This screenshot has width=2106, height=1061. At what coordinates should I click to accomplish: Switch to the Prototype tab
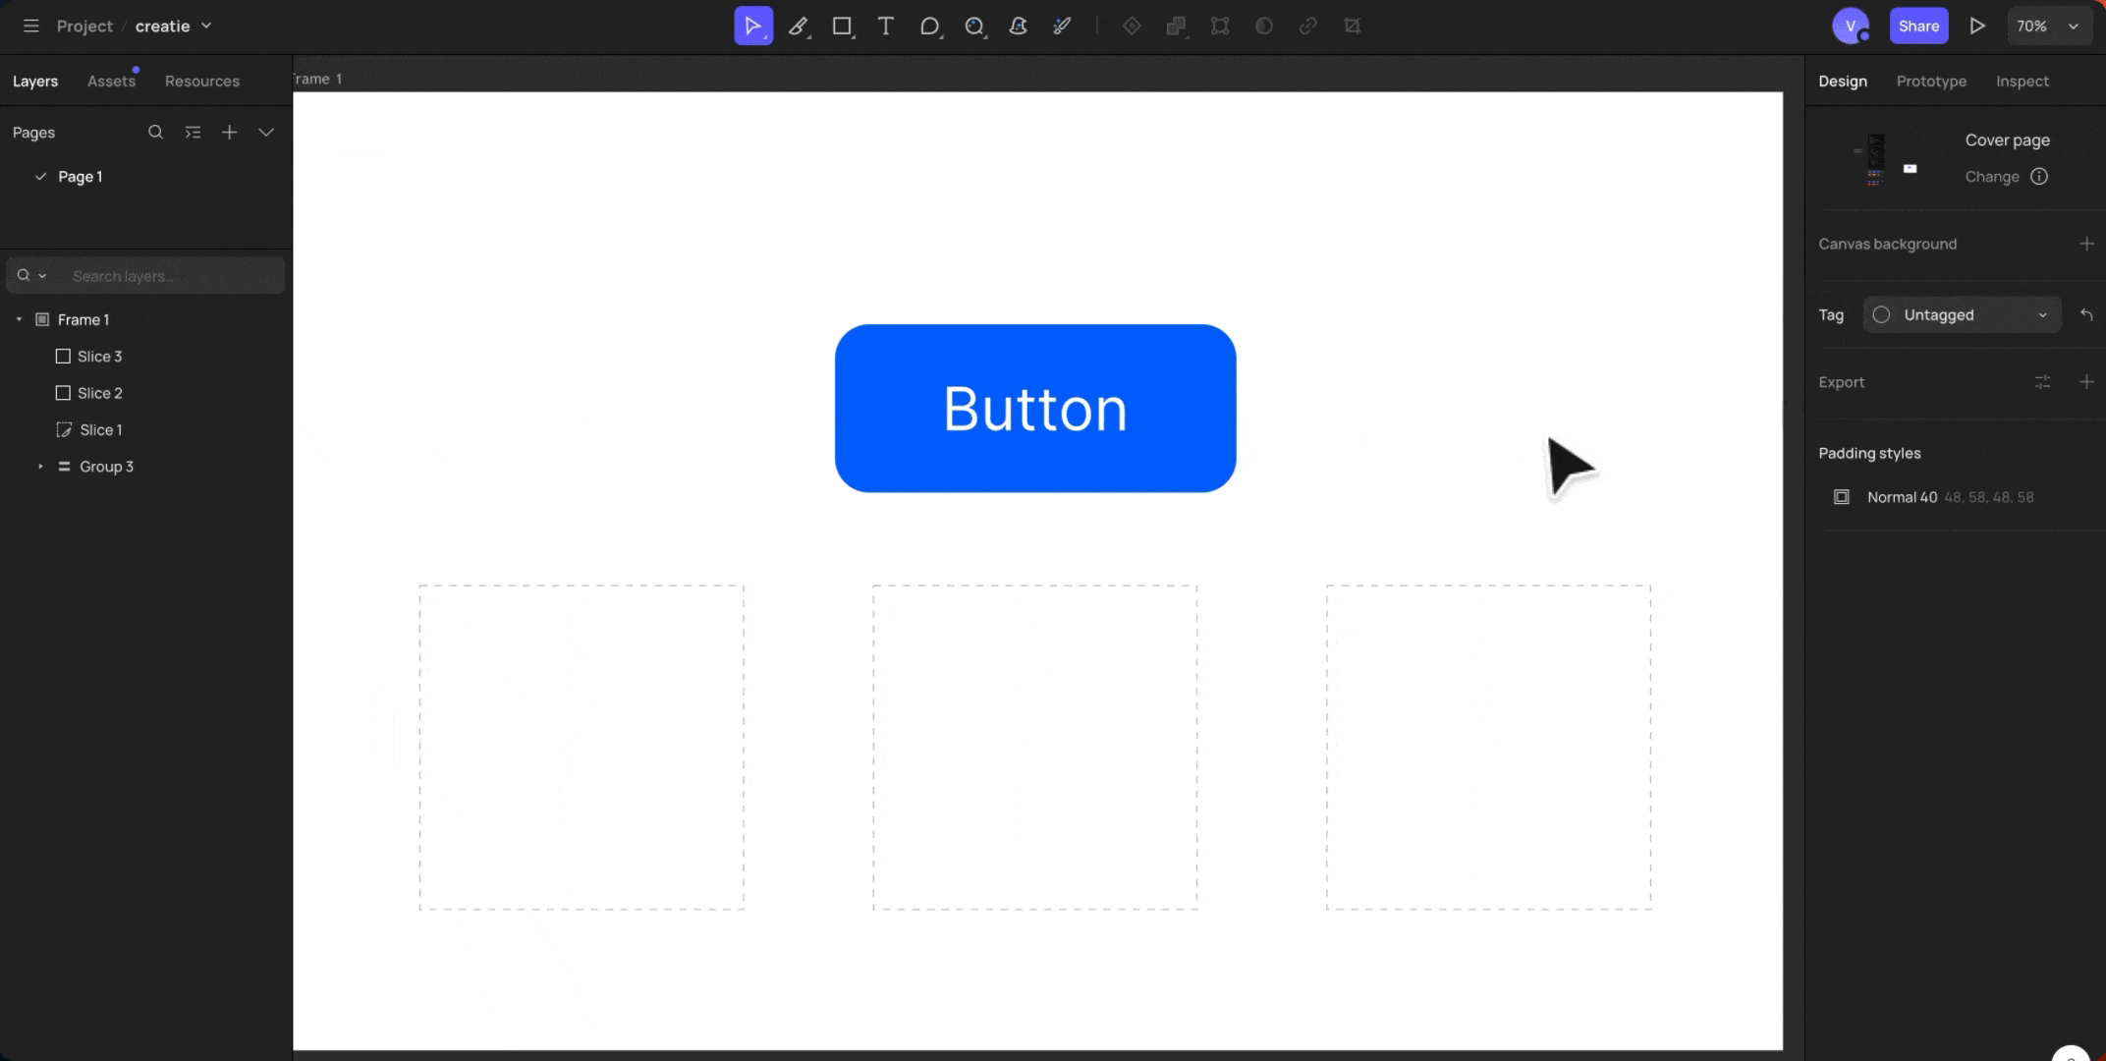[1931, 82]
